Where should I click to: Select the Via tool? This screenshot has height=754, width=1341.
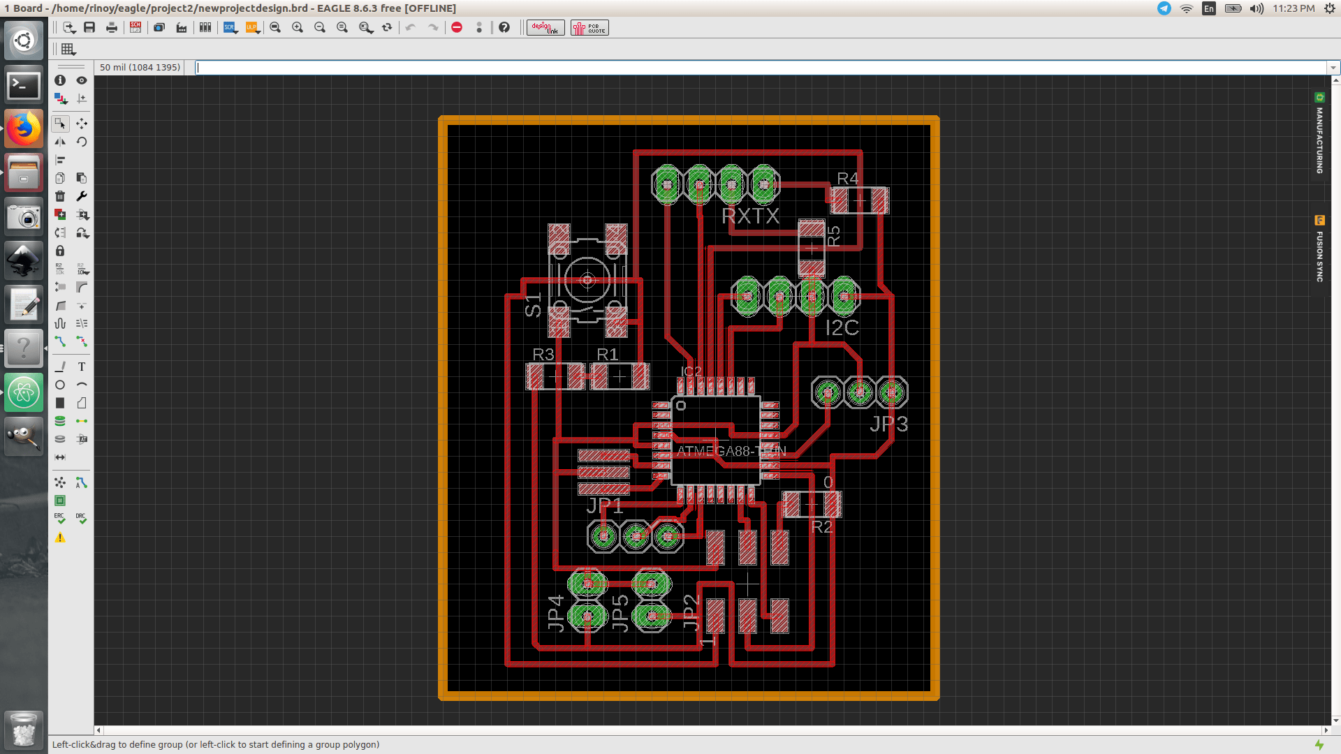click(x=60, y=421)
